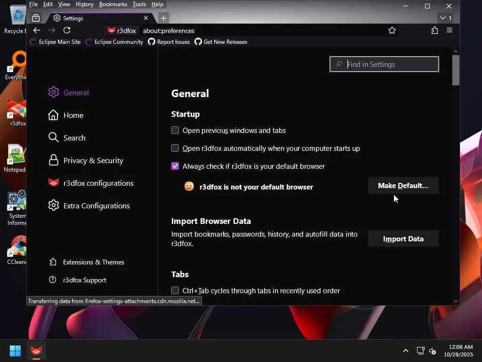The height and width of the screenshot is (362, 482).
Task: Open r3dfox Support from sidebar
Action: coord(78,280)
